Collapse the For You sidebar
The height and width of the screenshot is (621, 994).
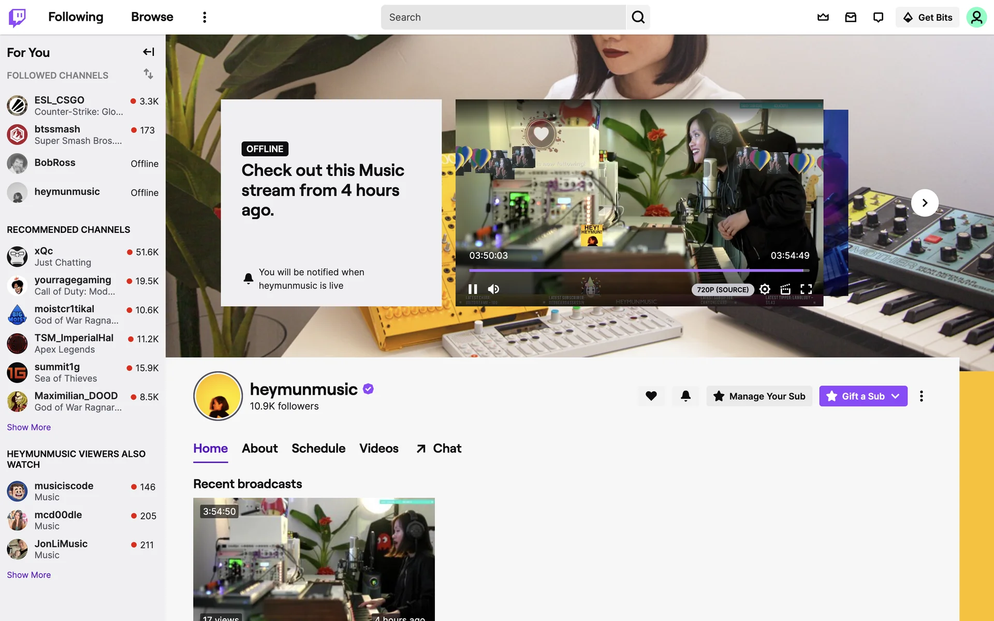149,52
